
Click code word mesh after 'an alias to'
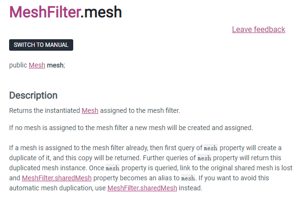pyautogui.click(x=188, y=178)
